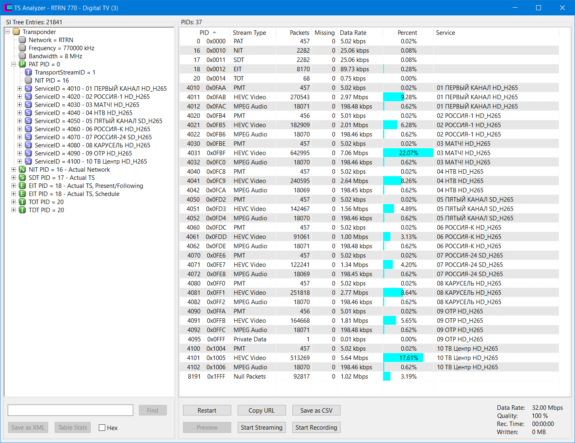Click the ServiceID 4010 service icon
575x443 pixels.
pos(28,89)
